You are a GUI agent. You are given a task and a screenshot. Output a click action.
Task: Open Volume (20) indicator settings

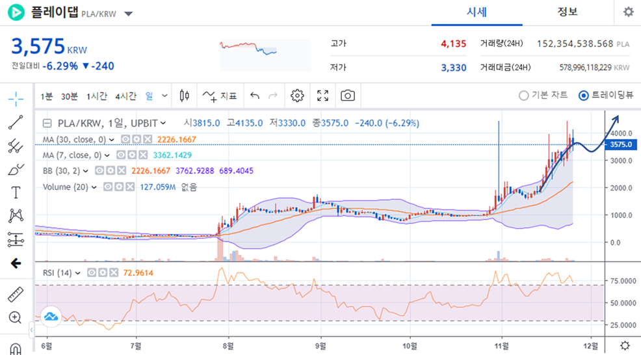pyautogui.click(x=118, y=187)
